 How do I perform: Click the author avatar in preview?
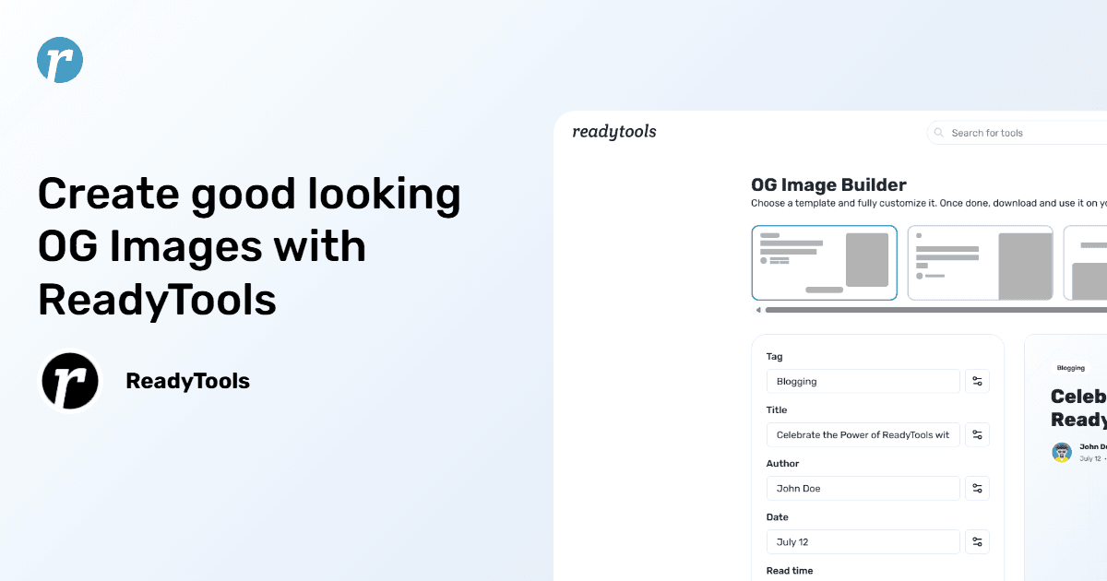pos(1062,452)
